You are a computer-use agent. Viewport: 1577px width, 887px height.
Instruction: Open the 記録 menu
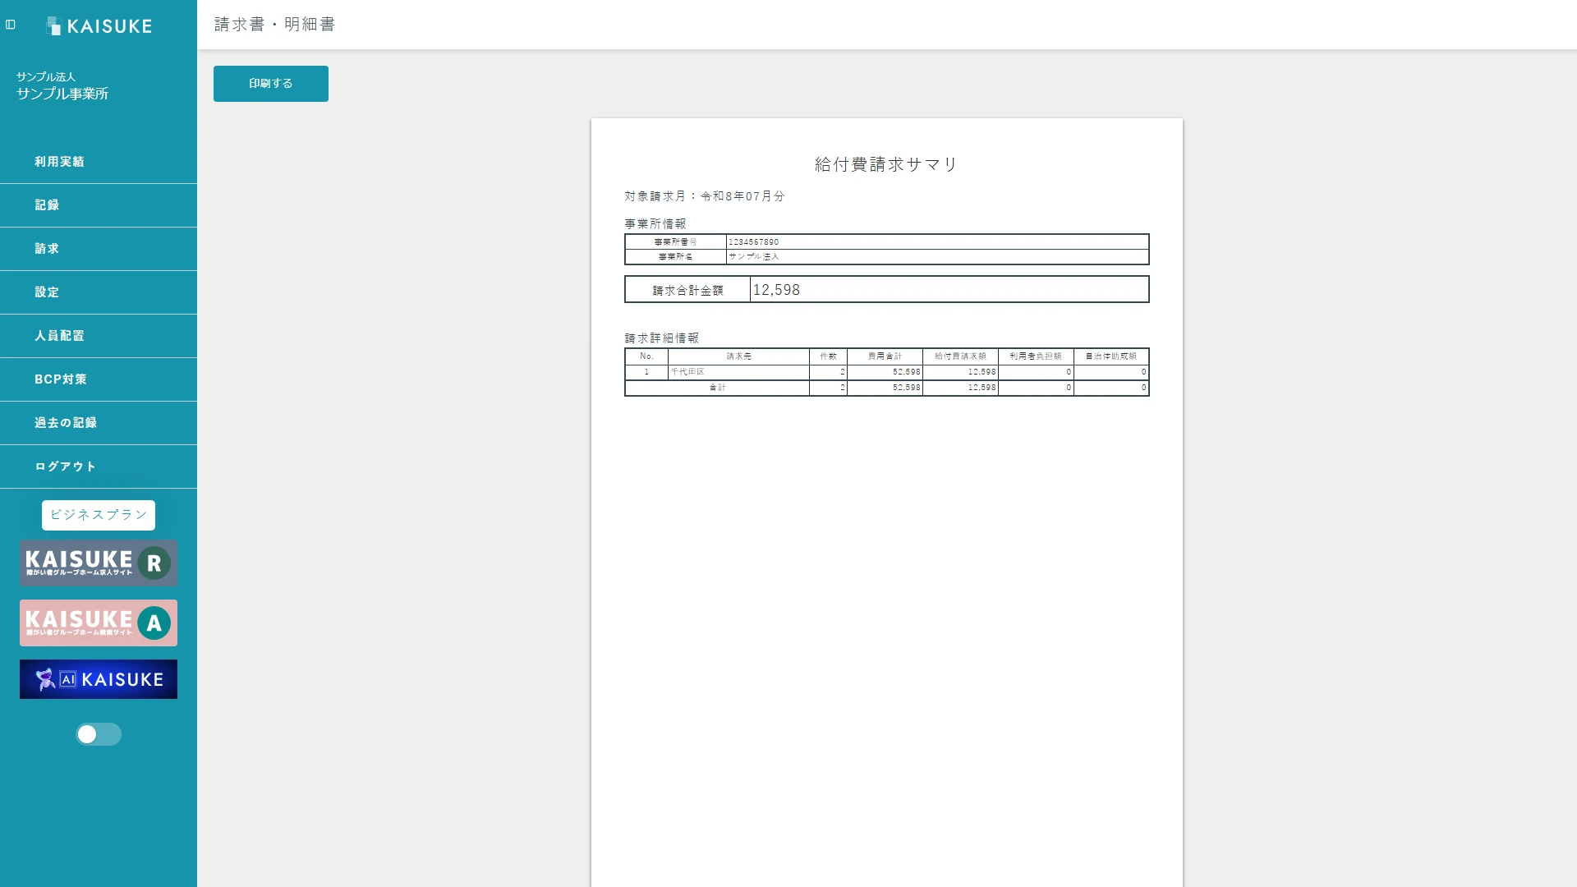99,205
